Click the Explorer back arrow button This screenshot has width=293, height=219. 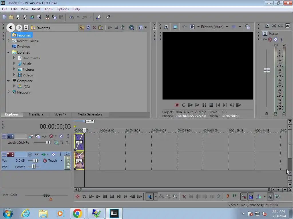11,28
